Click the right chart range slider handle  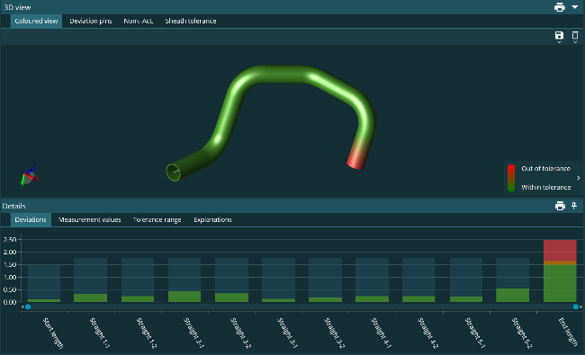click(x=576, y=307)
